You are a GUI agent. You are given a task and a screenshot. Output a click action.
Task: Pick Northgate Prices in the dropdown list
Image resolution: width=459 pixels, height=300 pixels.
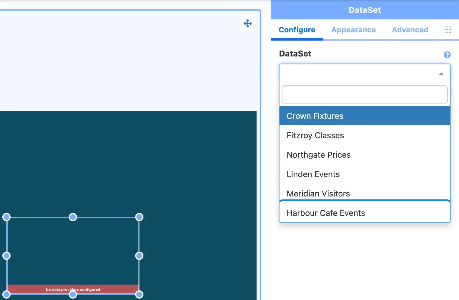[365, 155]
